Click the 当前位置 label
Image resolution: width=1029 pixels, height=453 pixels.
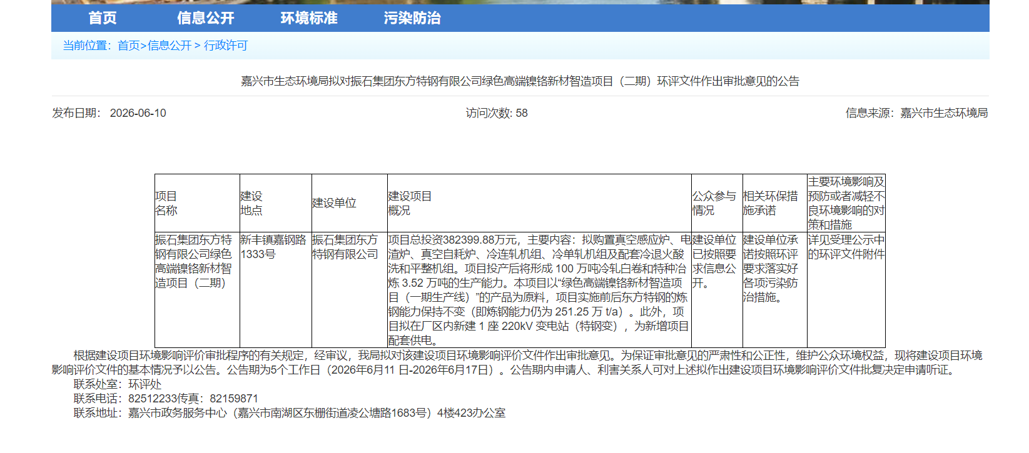tap(86, 46)
